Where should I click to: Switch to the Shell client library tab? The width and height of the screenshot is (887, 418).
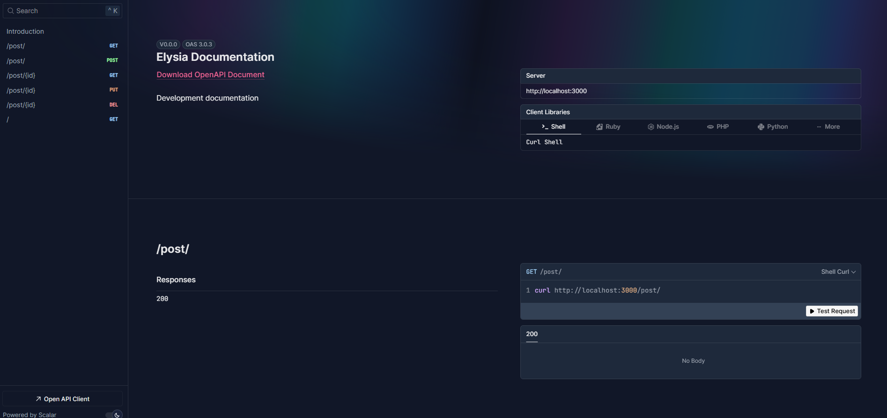pos(553,127)
